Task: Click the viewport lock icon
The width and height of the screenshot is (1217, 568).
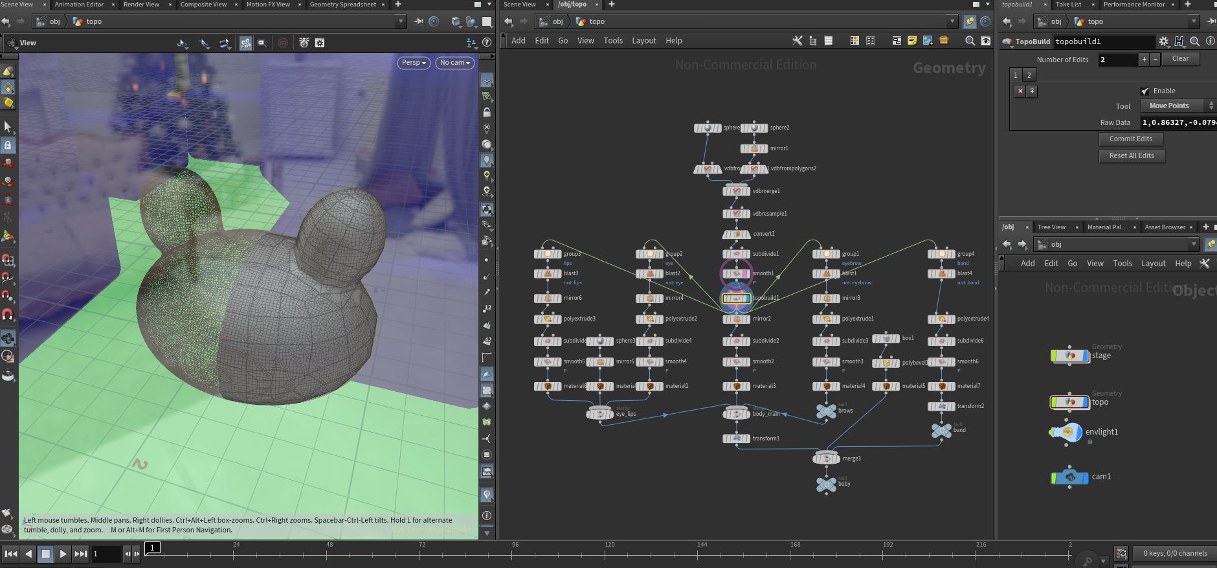Action: (487, 112)
